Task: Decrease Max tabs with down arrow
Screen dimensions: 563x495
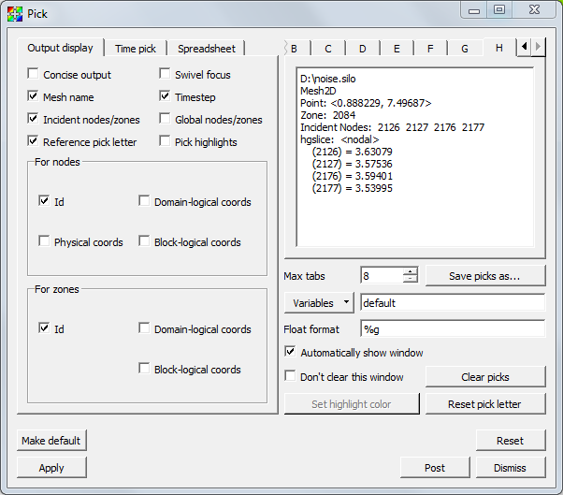Action: [x=410, y=279]
